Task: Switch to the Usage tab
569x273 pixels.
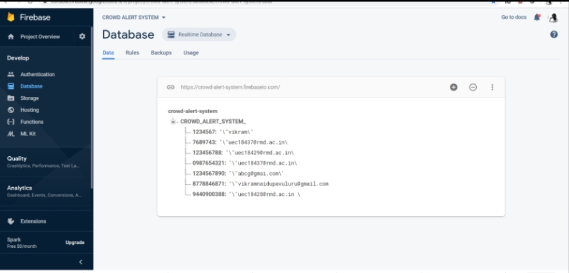Action: (x=191, y=53)
